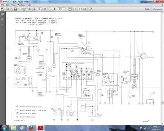
Task: Open the Help menu
Action: pos(29,5)
